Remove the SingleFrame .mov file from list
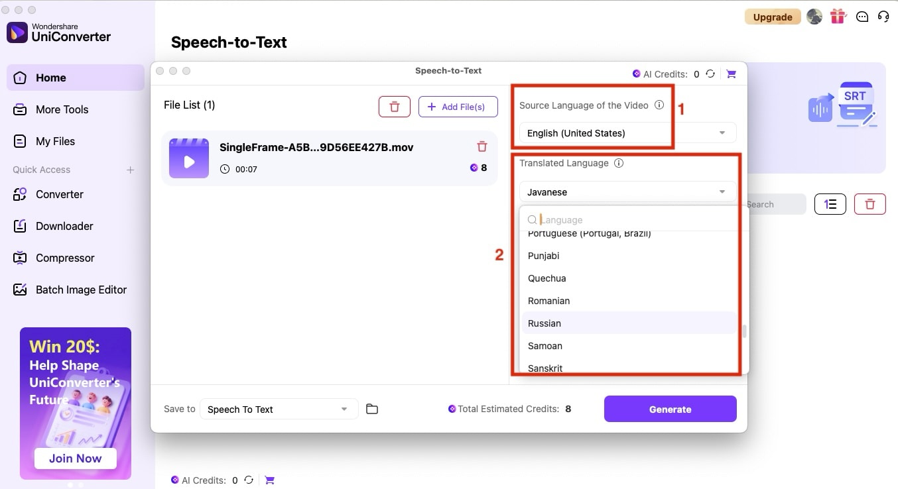Viewport: 898px width, 489px height. point(482,147)
